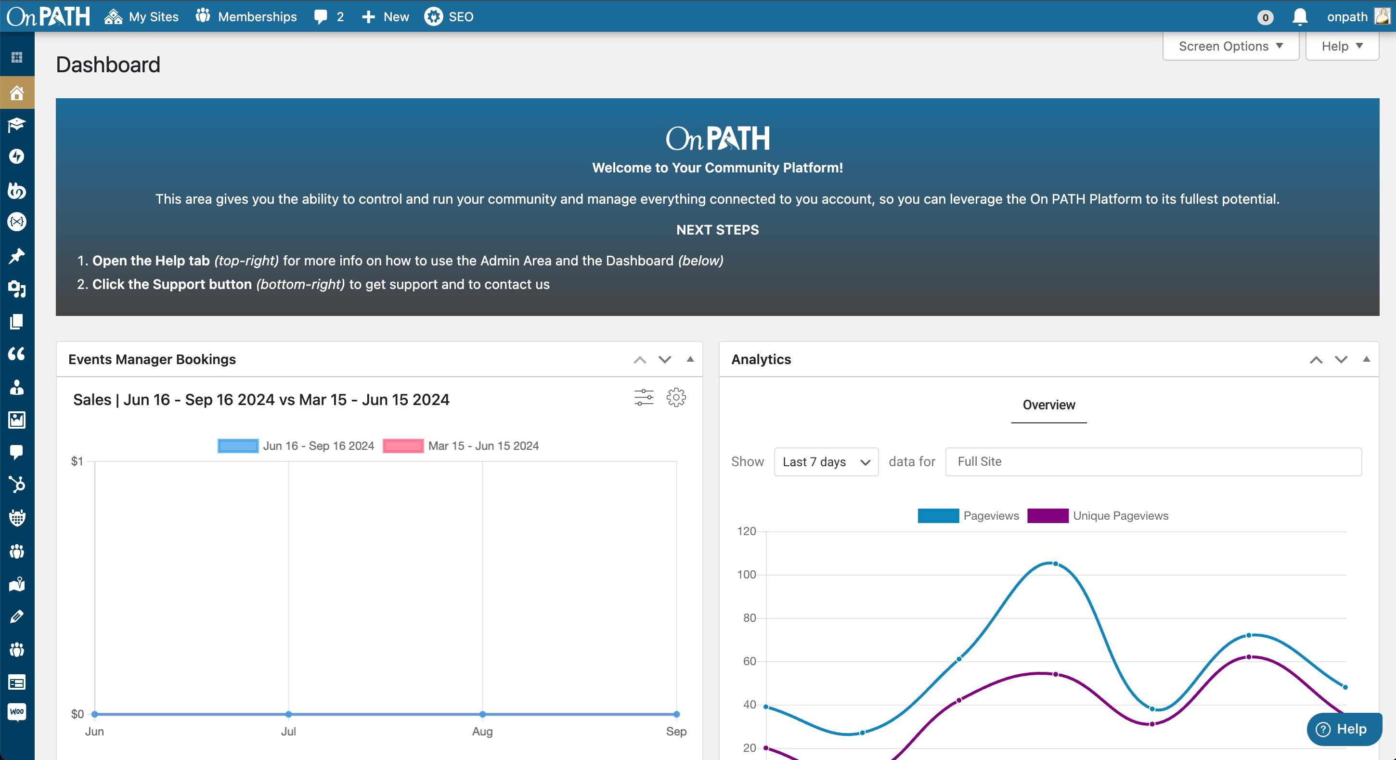This screenshot has height=760, width=1396.
Task: Click the notification bell in the admin bar
Action: (x=1300, y=17)
